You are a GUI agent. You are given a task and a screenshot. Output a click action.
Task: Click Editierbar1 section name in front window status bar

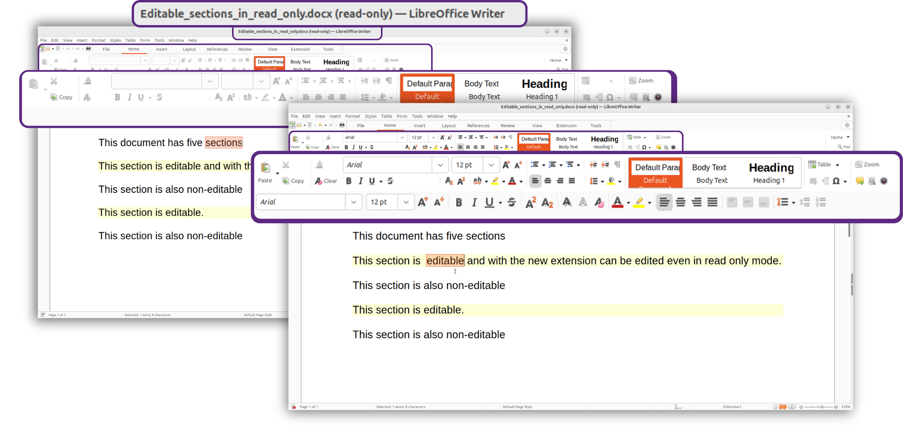click(x=732, y=407)
